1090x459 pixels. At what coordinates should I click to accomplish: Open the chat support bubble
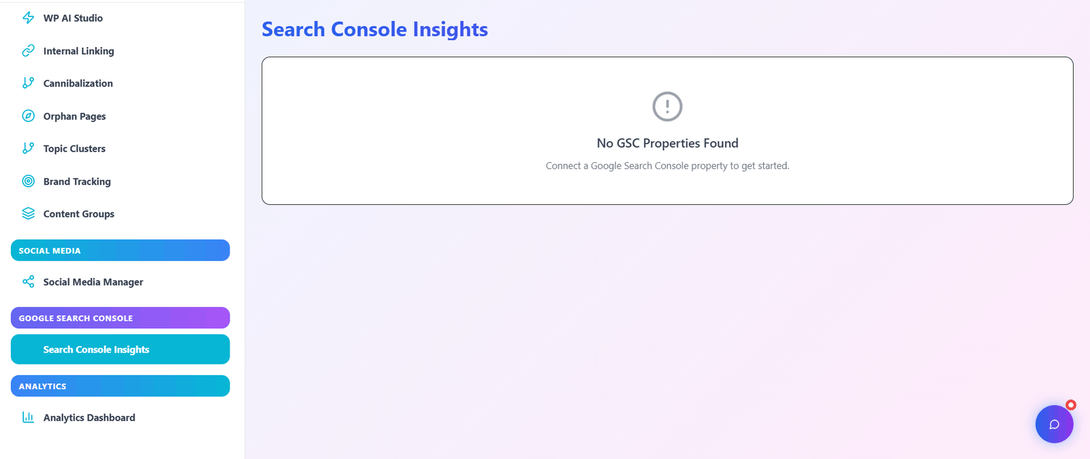(1053, 424)
